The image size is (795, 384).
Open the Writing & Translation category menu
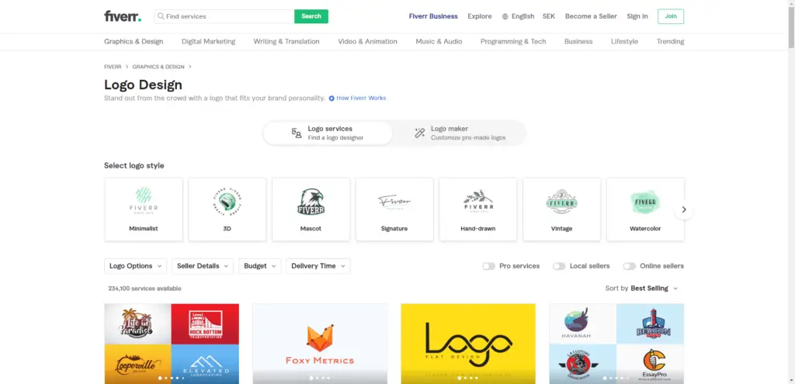(286, 42)
